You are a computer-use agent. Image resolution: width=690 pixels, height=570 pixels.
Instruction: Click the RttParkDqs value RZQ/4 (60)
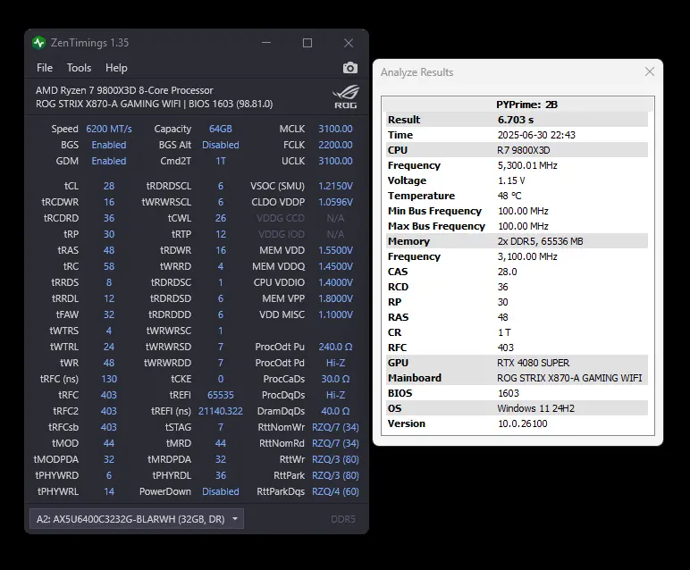335,491
